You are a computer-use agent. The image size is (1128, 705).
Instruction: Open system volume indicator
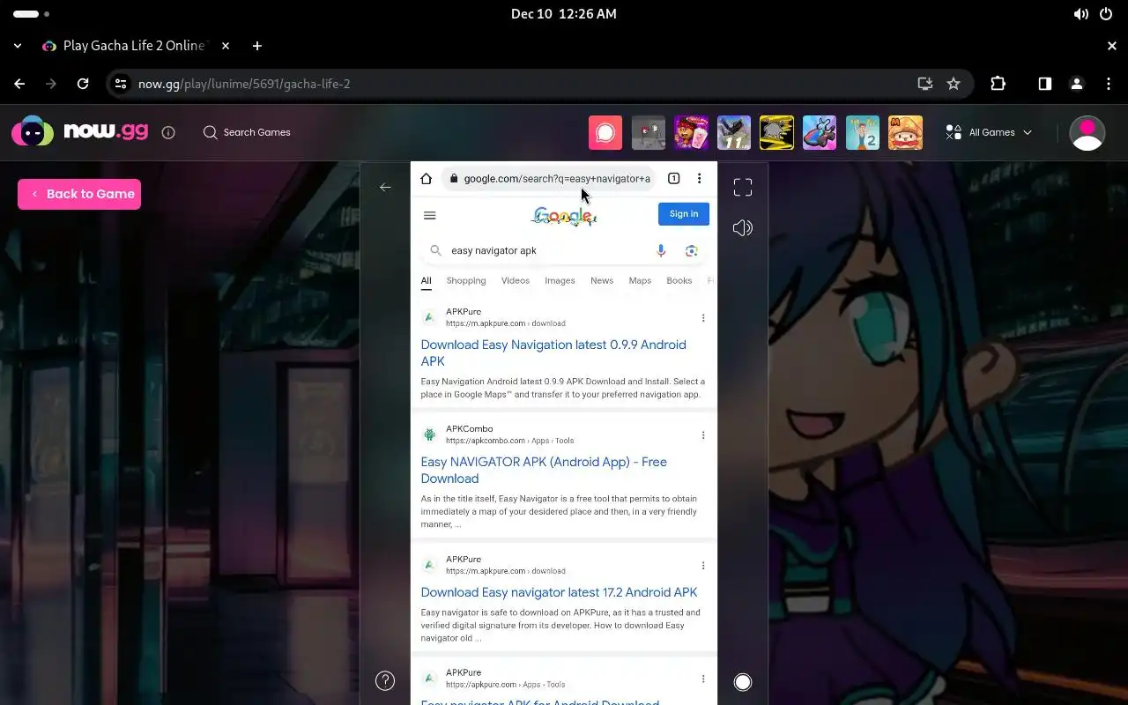click(1080, 14)
